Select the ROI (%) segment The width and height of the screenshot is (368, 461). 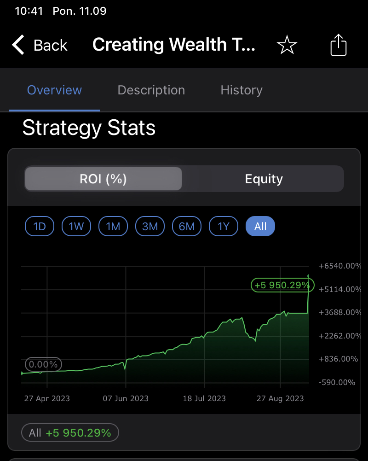point(103,179)
